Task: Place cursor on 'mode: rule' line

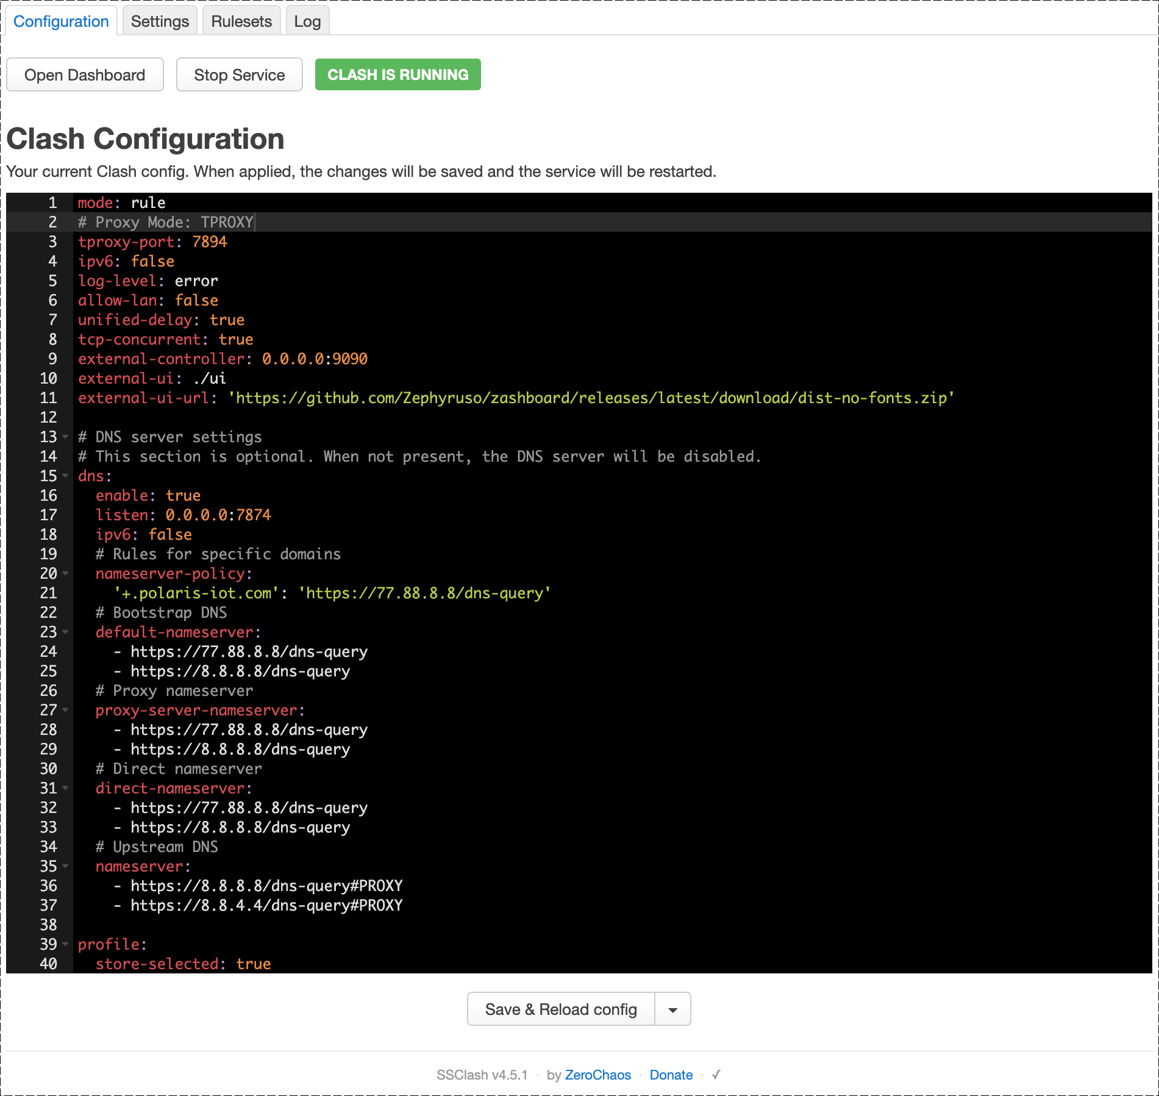Action: pos(122,202)
